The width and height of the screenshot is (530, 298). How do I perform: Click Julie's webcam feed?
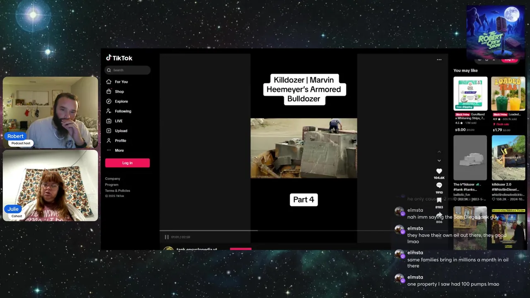[x=51, y=185]
